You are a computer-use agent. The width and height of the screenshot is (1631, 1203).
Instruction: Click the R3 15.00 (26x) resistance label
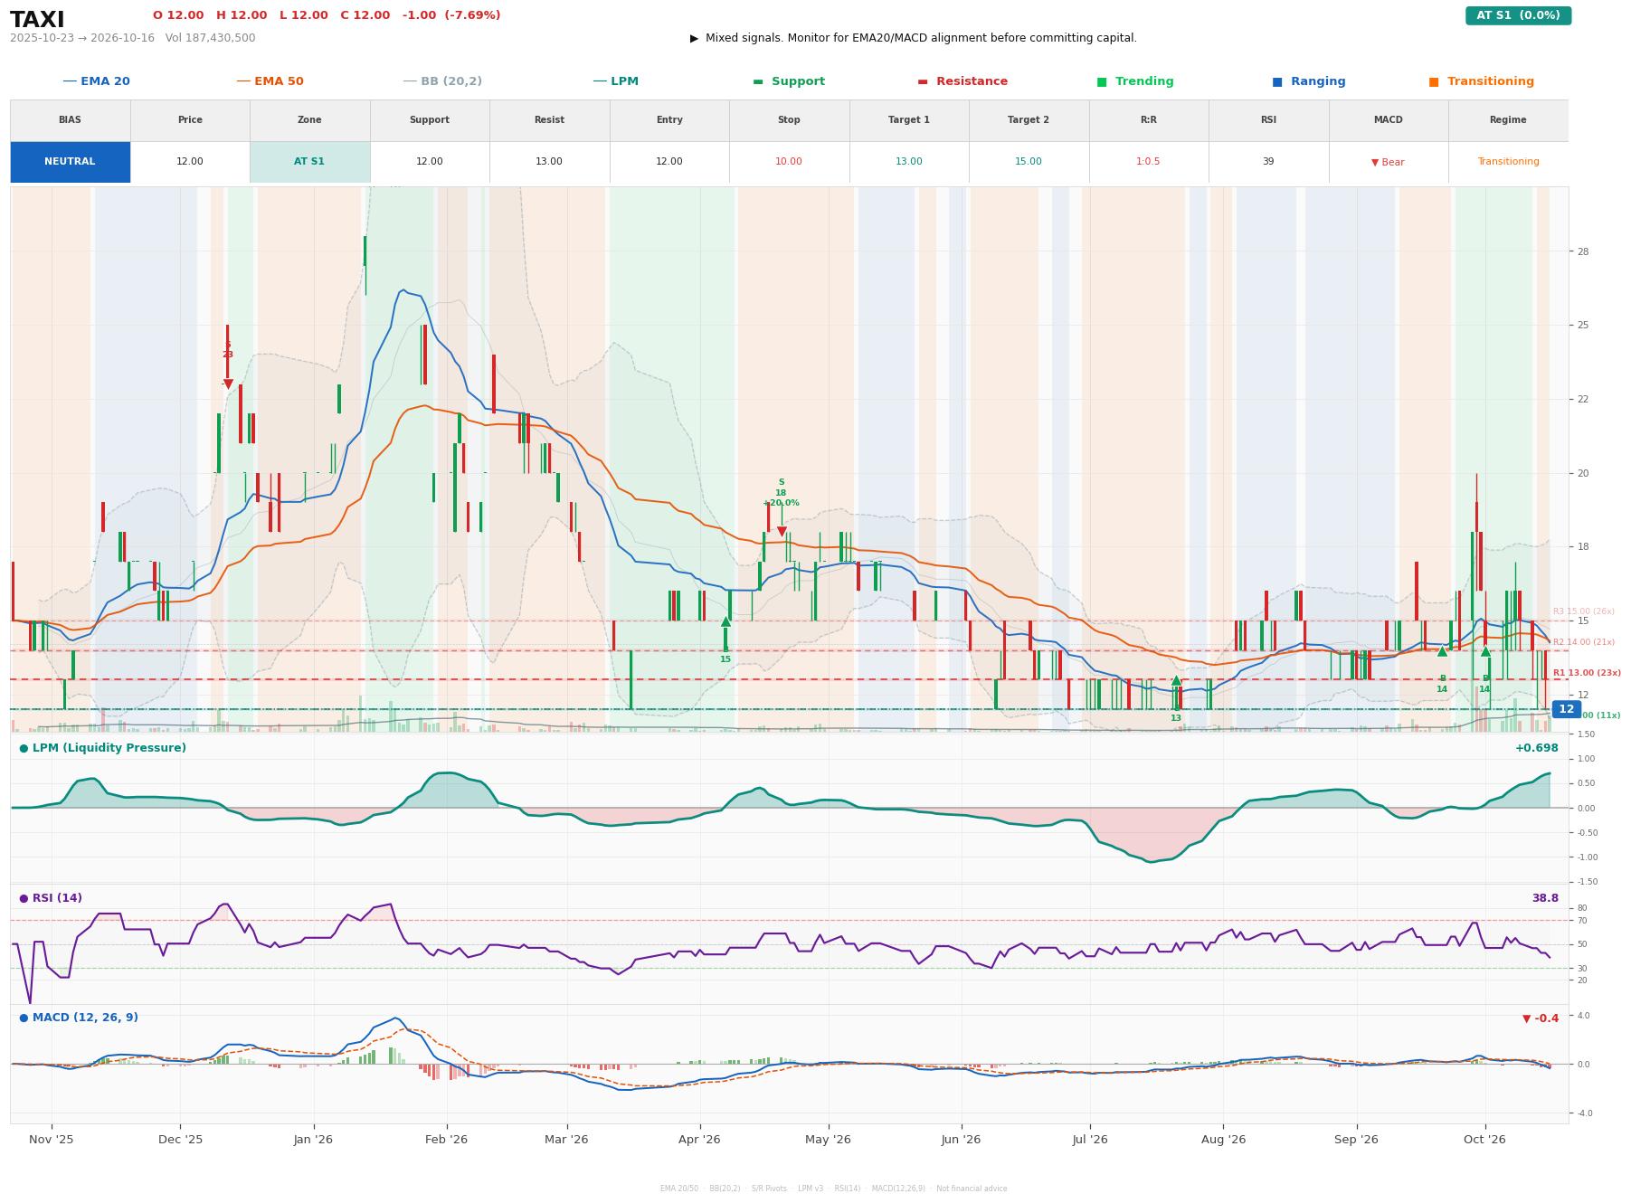pyautogui.click(x=1584, y=611)
